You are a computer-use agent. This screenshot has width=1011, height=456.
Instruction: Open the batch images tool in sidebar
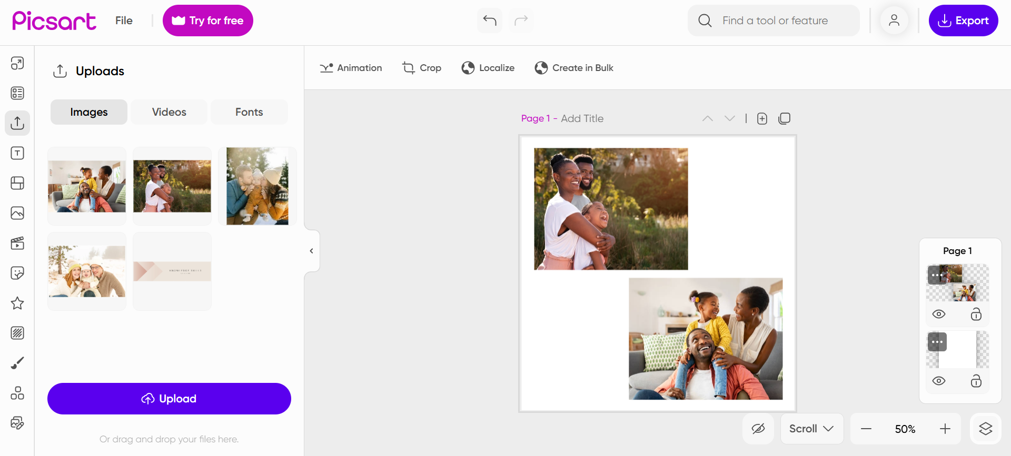pyautogui.click(x=17, y=423)
